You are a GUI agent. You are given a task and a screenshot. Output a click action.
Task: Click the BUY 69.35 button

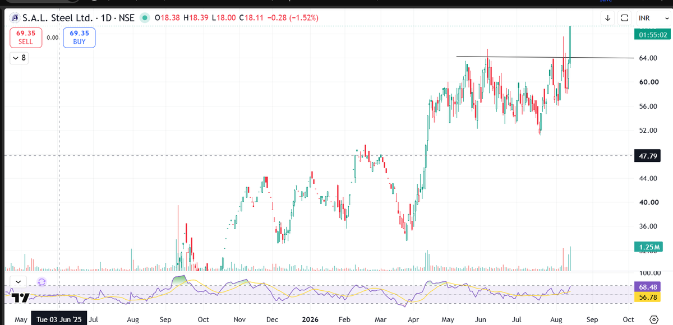click(x=79, y=38)
